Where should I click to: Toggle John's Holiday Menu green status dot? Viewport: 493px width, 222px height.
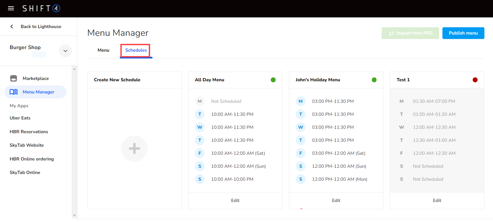(x=374, y=80)
